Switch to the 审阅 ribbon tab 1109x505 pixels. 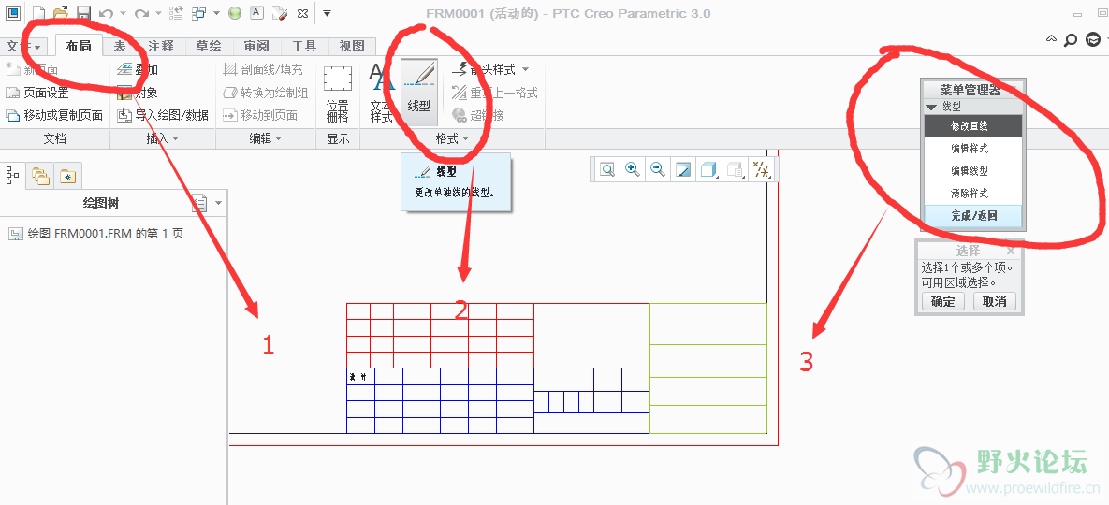tap(256, 47)
